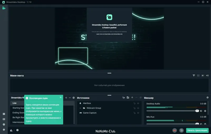Click the Микшер panel scrollbar
211x134 pixels.
(x=208, y=108)
